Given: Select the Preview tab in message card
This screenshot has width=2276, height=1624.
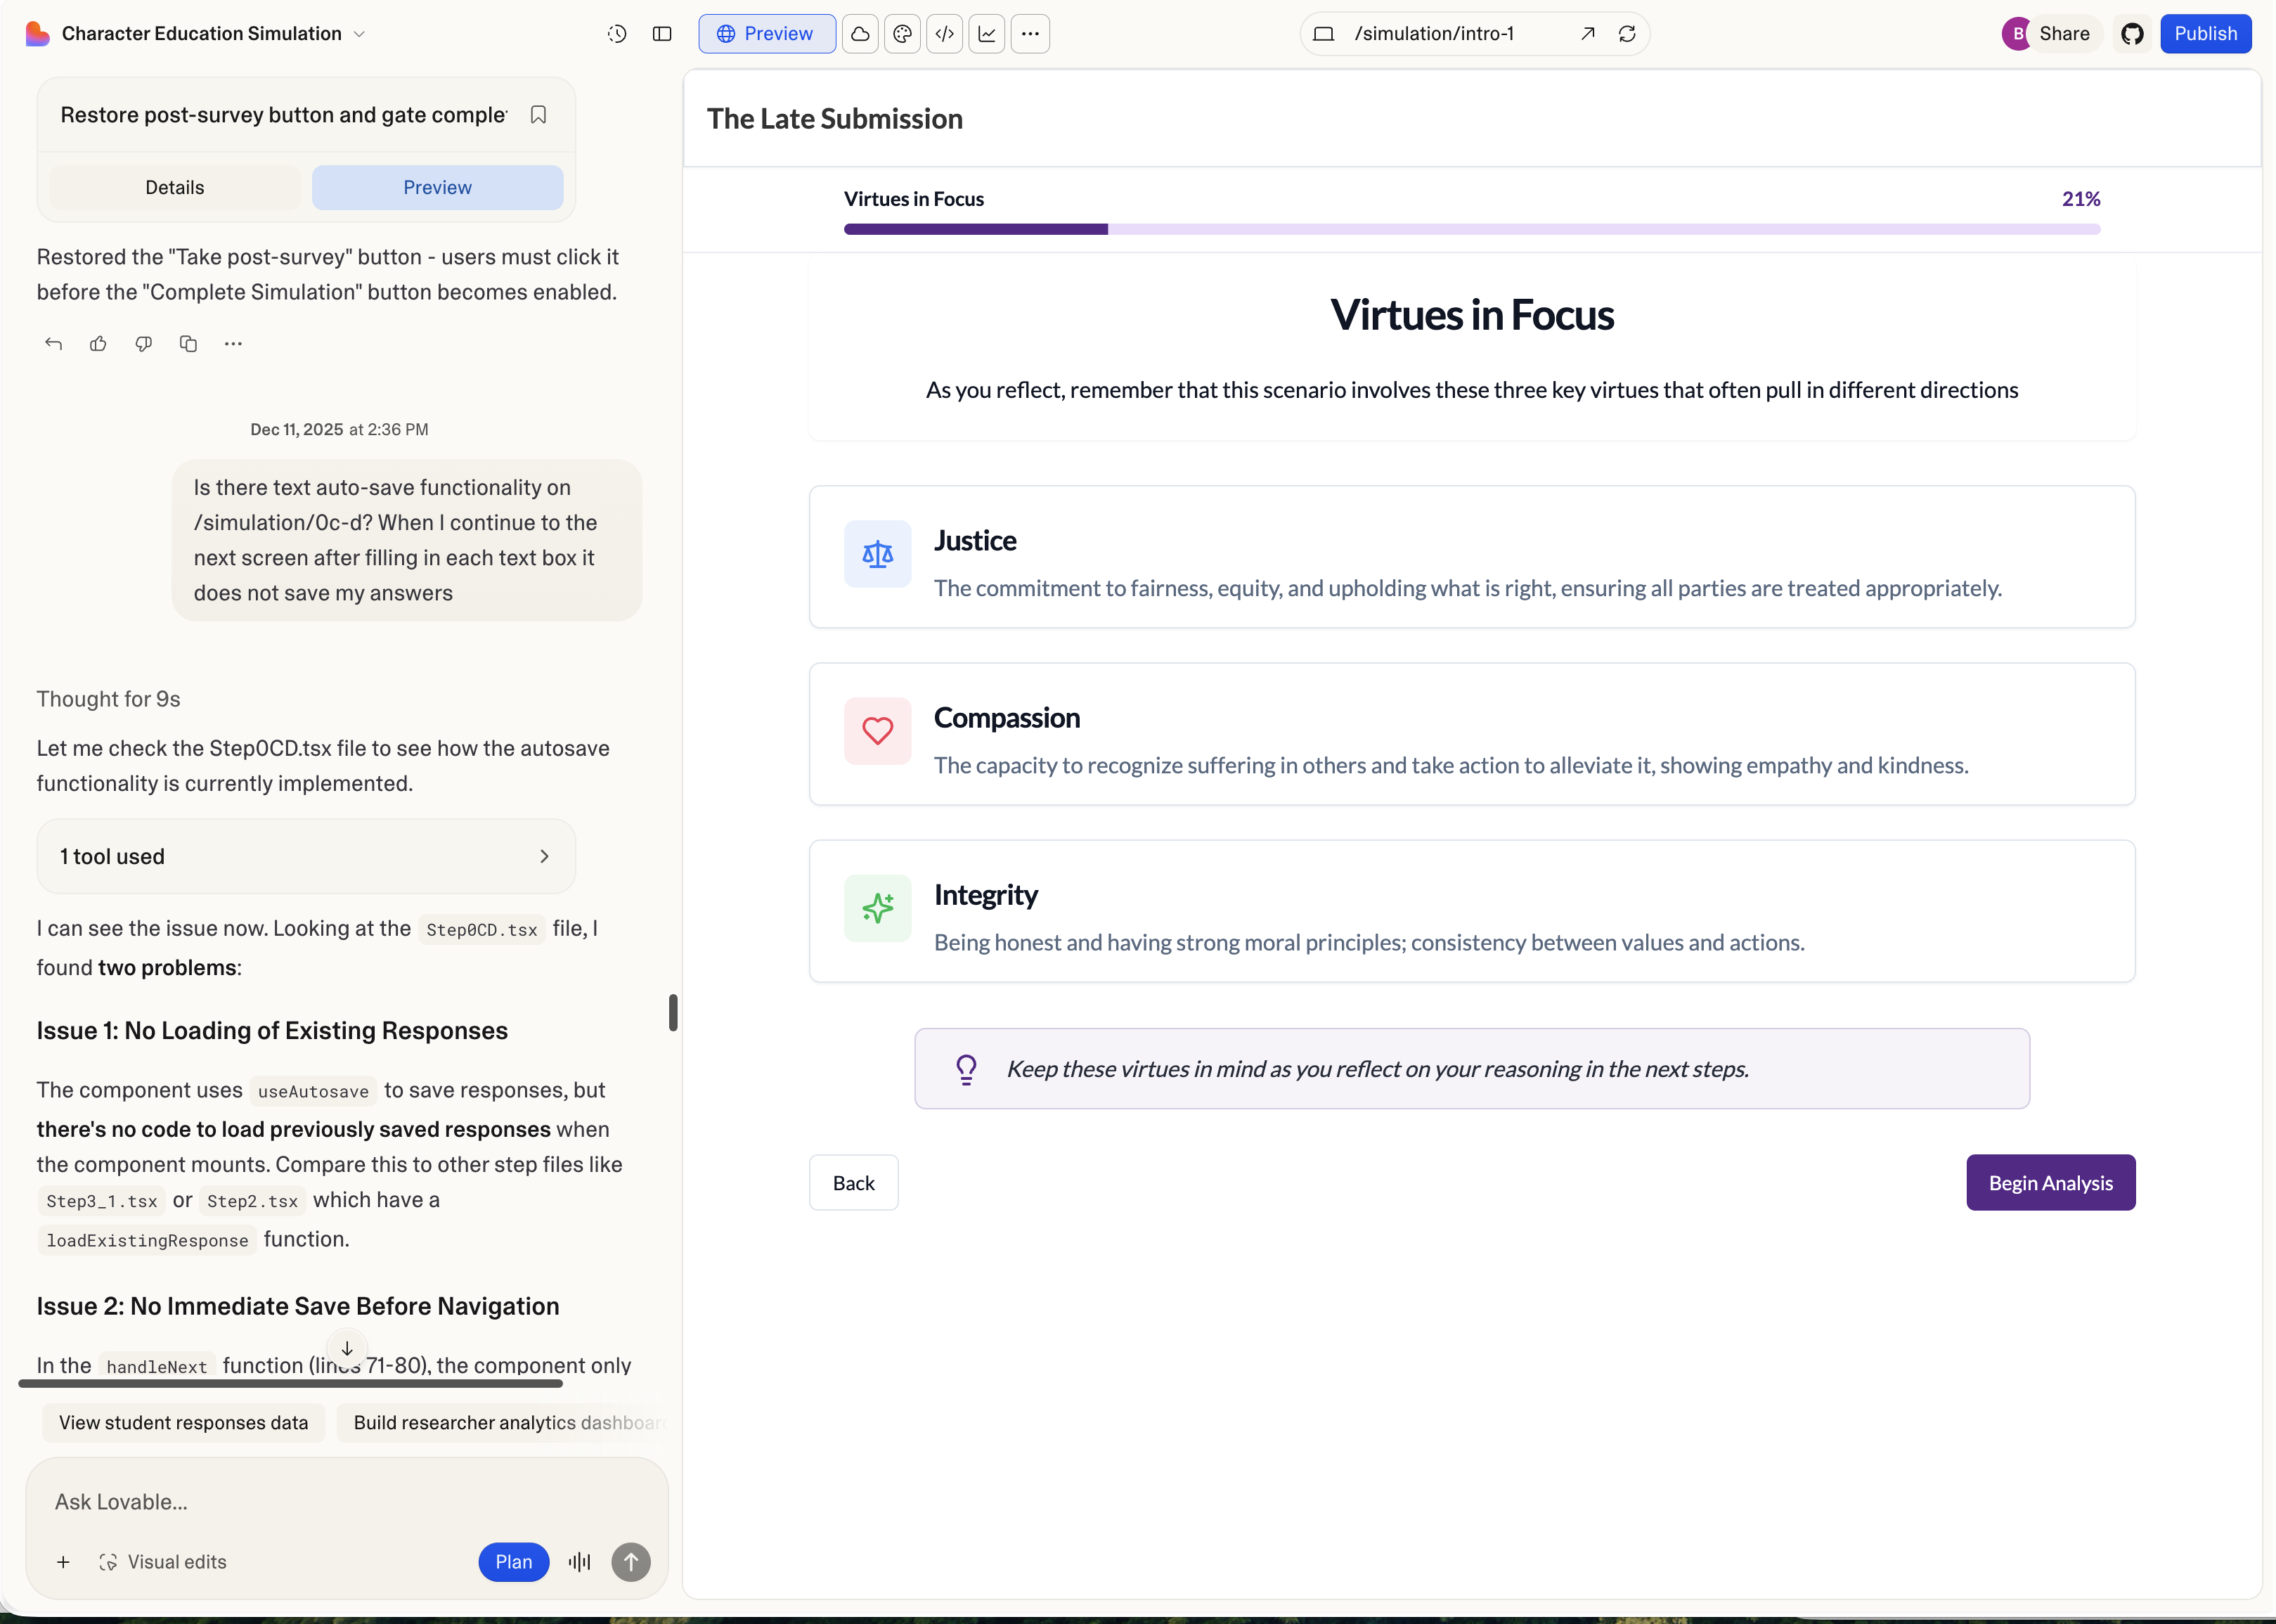Looking at the screenshot, I should click(x=437, y=188).
